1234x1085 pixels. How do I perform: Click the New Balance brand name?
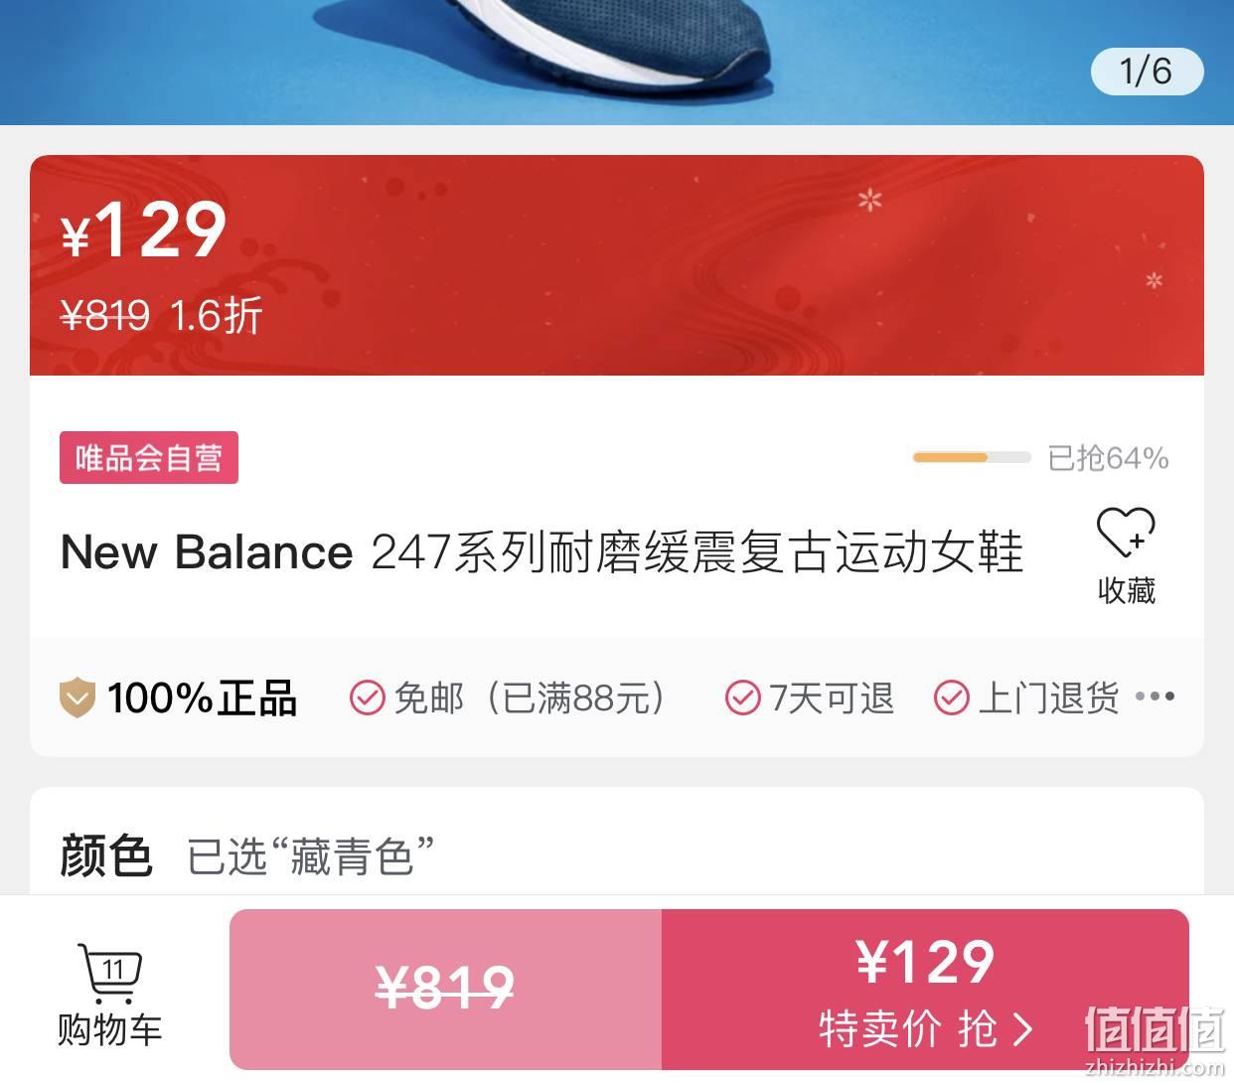pos(207,552)
